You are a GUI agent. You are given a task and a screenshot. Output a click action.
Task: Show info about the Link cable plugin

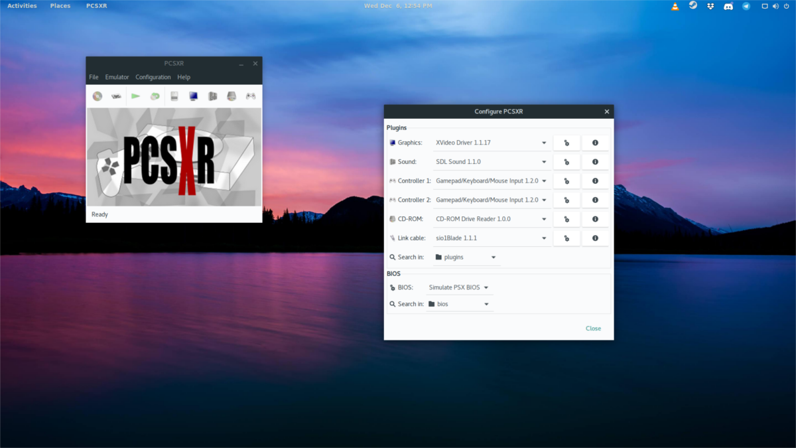(x=595, y=238)
